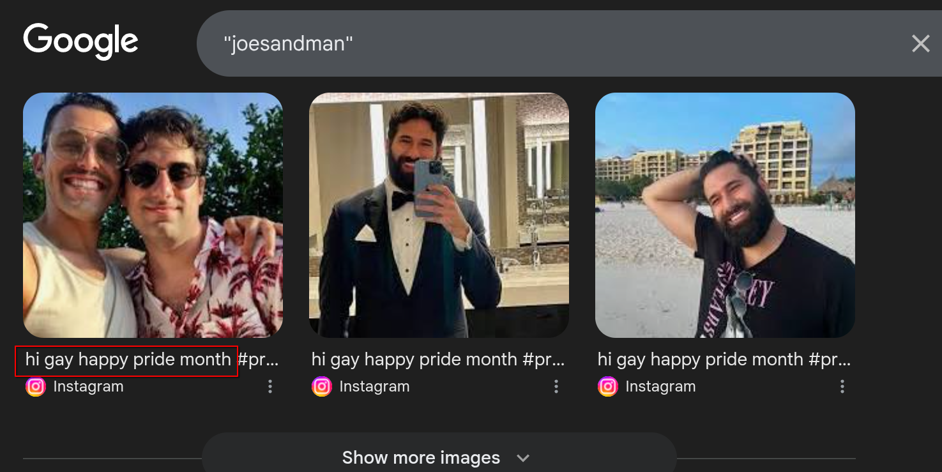Open the tuxedo mirror selfie image
The image size is (942, 472).
click(x=439, y=215)
